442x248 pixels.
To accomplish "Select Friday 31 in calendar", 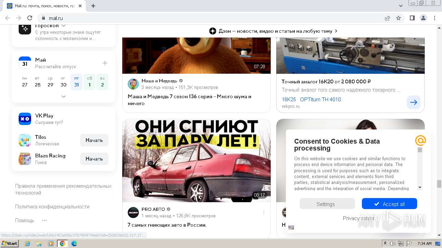I will pyautogui.click(x=76, y=82).
